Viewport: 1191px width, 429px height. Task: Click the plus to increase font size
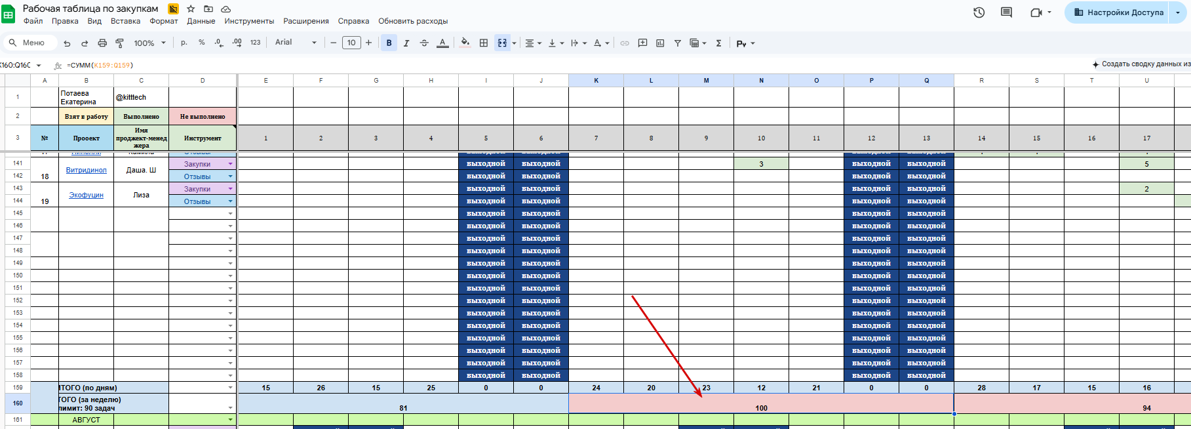pyautogui.click(x=369, y=43)
